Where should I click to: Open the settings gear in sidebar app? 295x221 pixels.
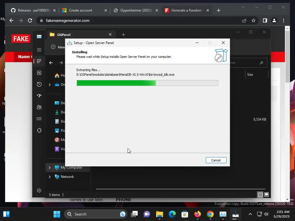tap(39, 190)
